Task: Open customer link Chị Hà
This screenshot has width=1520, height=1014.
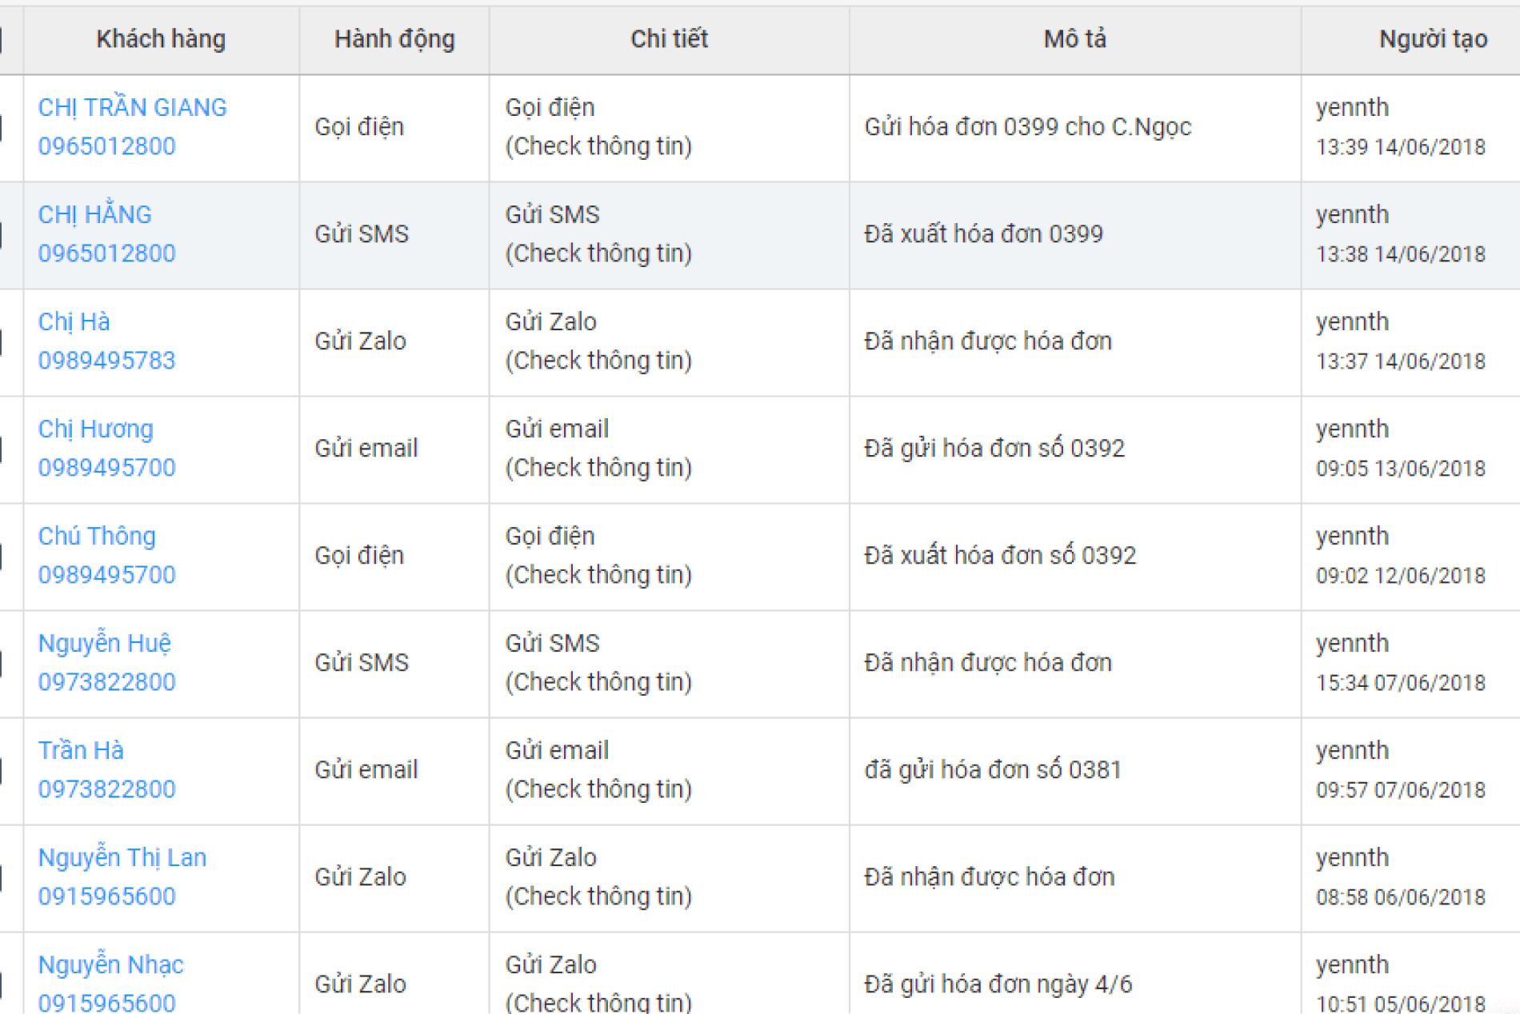Action: [x=74, y=321]
